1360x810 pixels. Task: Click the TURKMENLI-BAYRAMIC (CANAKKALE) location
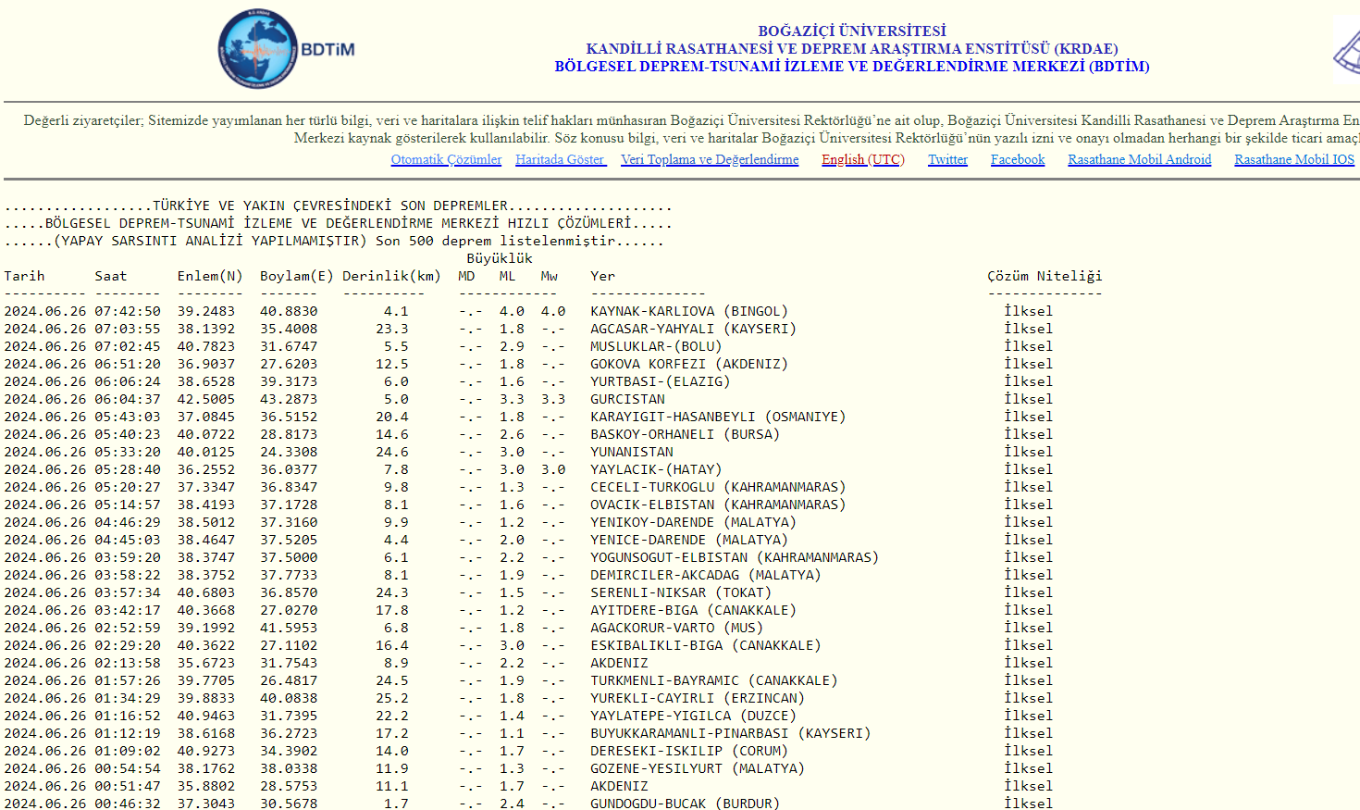(x=714, y=680)
